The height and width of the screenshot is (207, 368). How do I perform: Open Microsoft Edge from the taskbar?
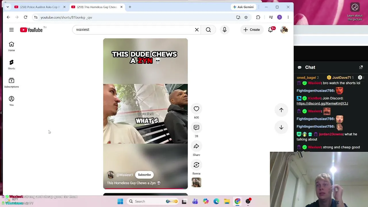click(216, 202)
